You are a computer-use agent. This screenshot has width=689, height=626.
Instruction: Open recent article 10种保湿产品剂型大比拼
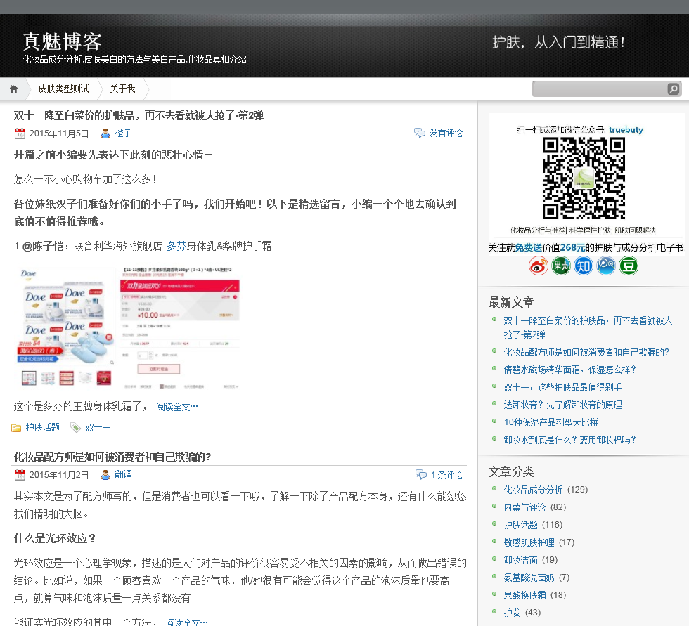pos(550,422)
